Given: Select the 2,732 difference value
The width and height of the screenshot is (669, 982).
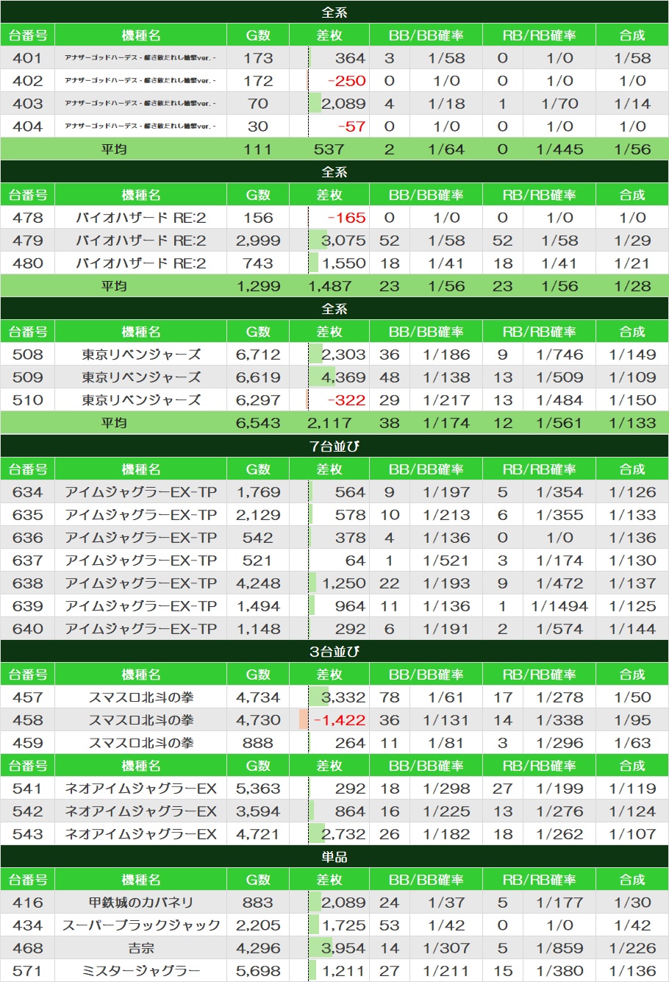Looking at the screenshot, I should coord(343,834).
